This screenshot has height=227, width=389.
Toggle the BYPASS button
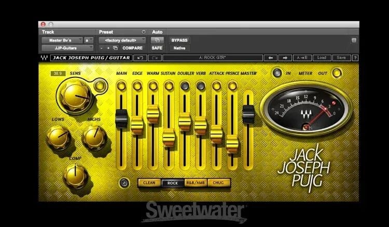(x=179, y=40)
